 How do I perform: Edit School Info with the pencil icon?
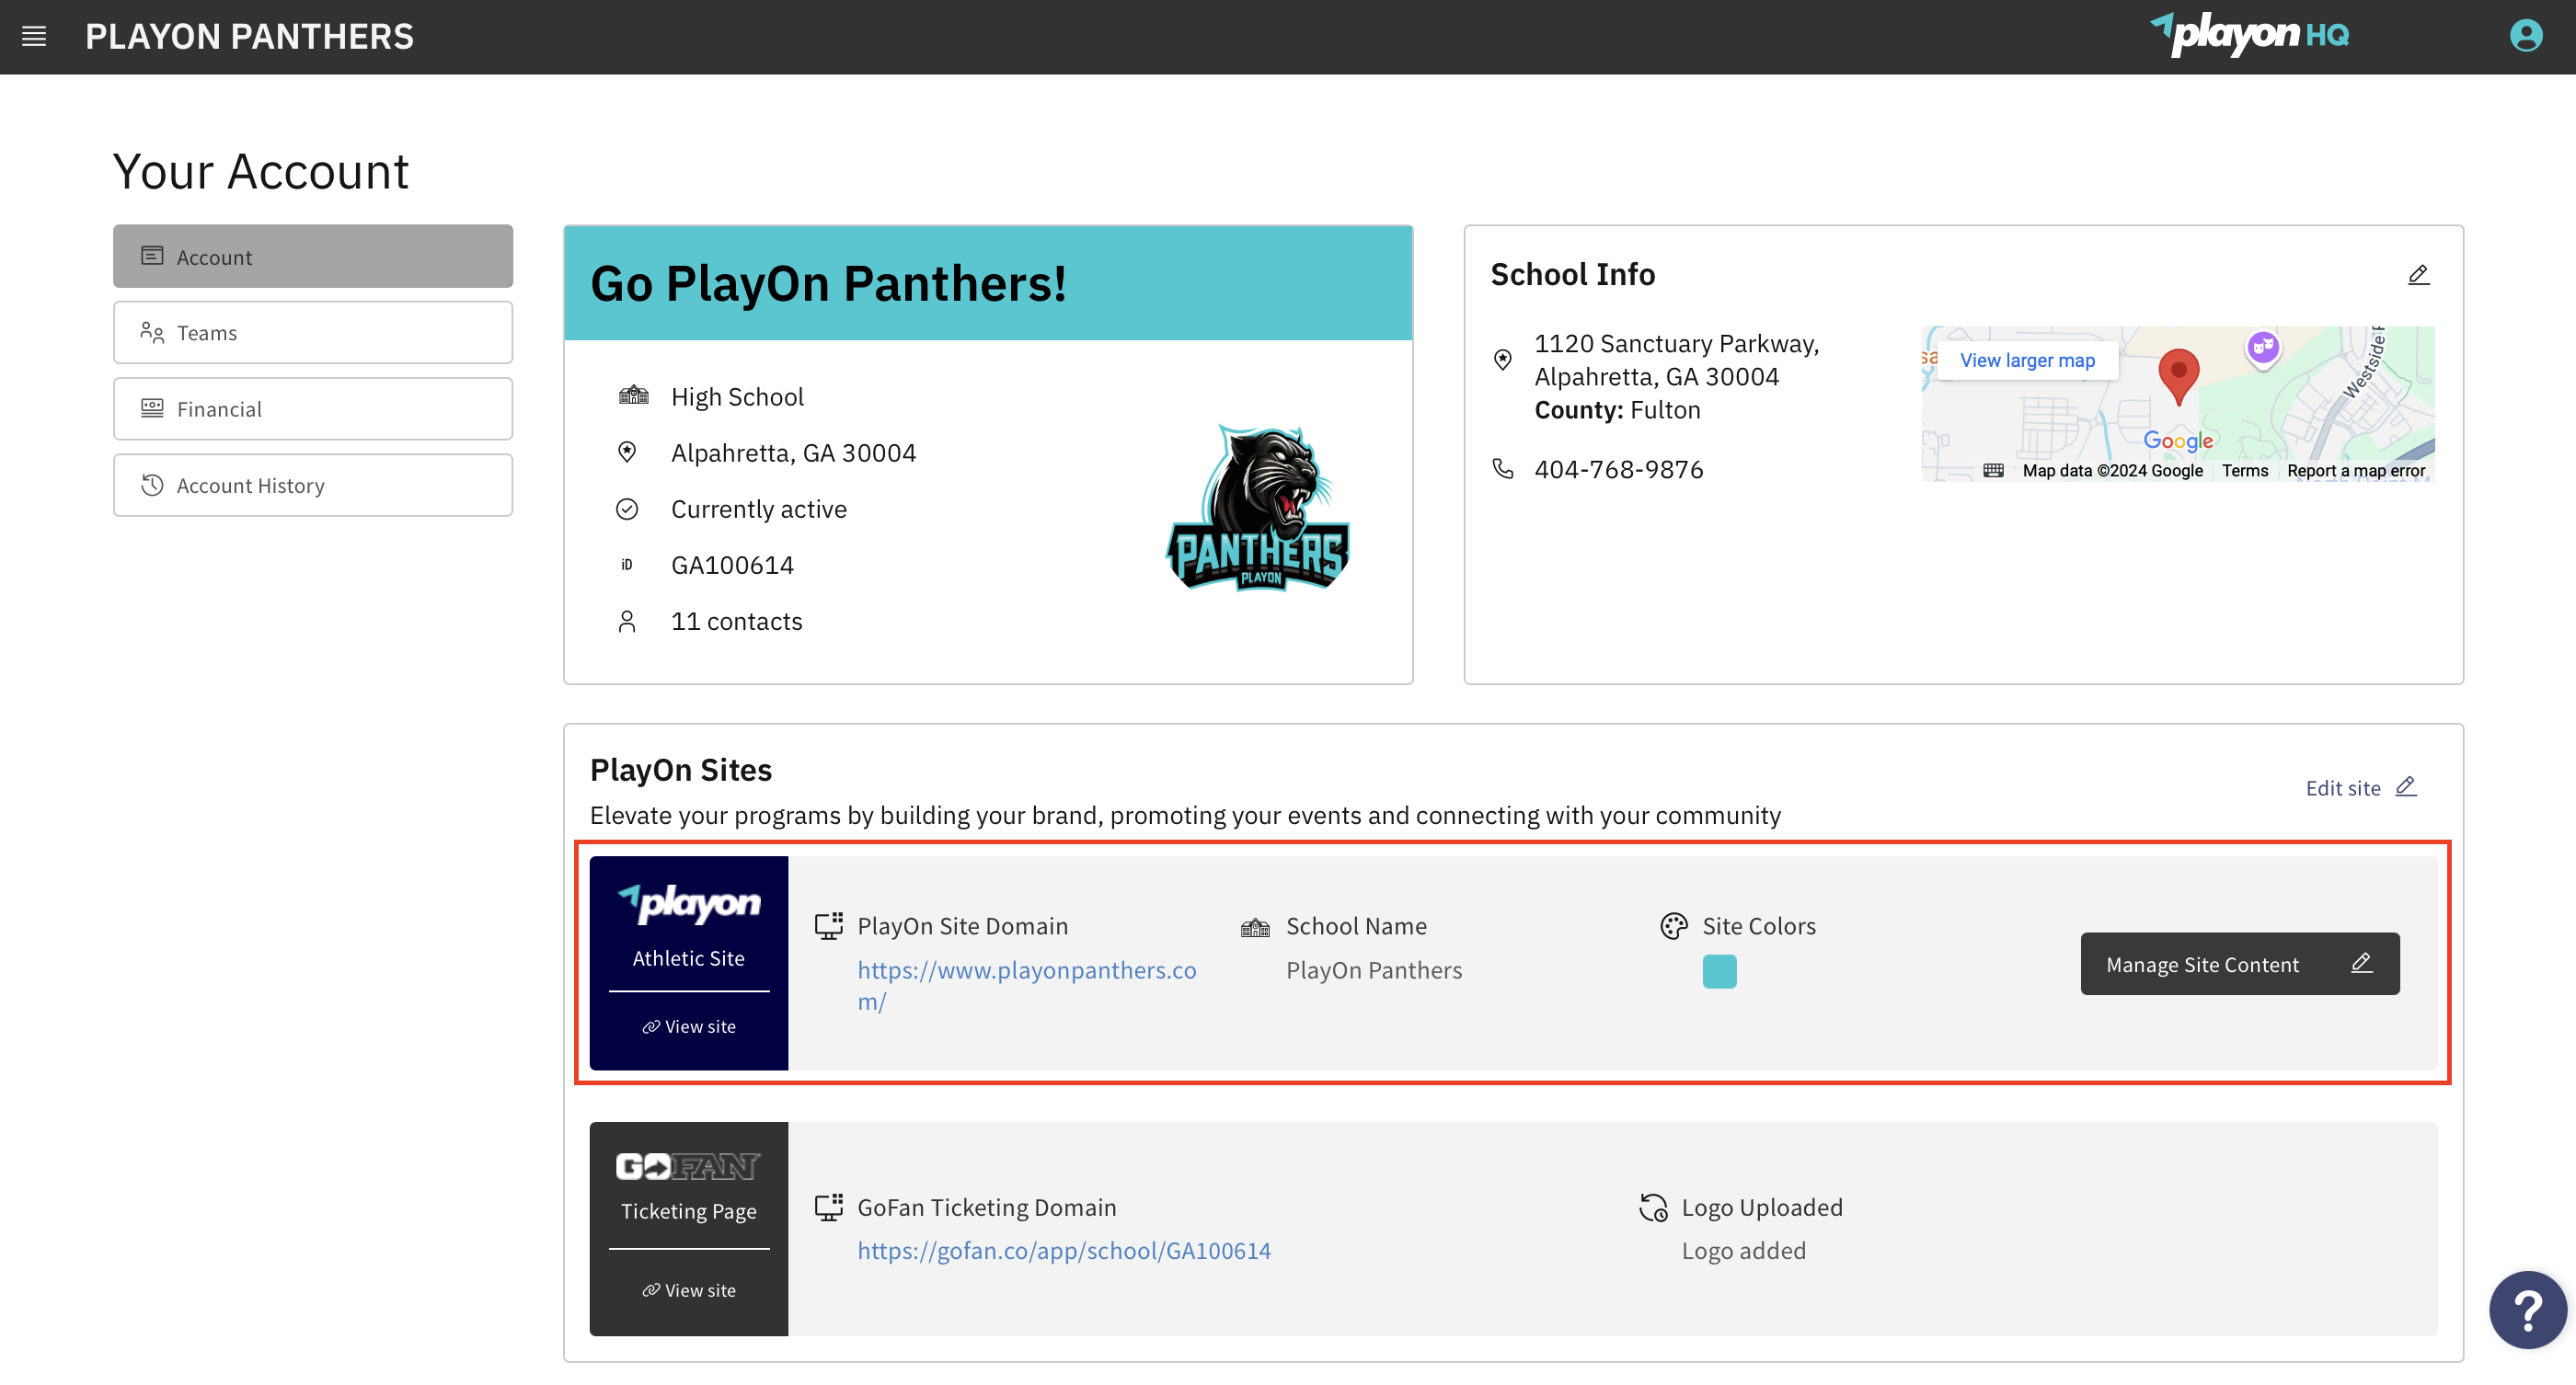2418,275
